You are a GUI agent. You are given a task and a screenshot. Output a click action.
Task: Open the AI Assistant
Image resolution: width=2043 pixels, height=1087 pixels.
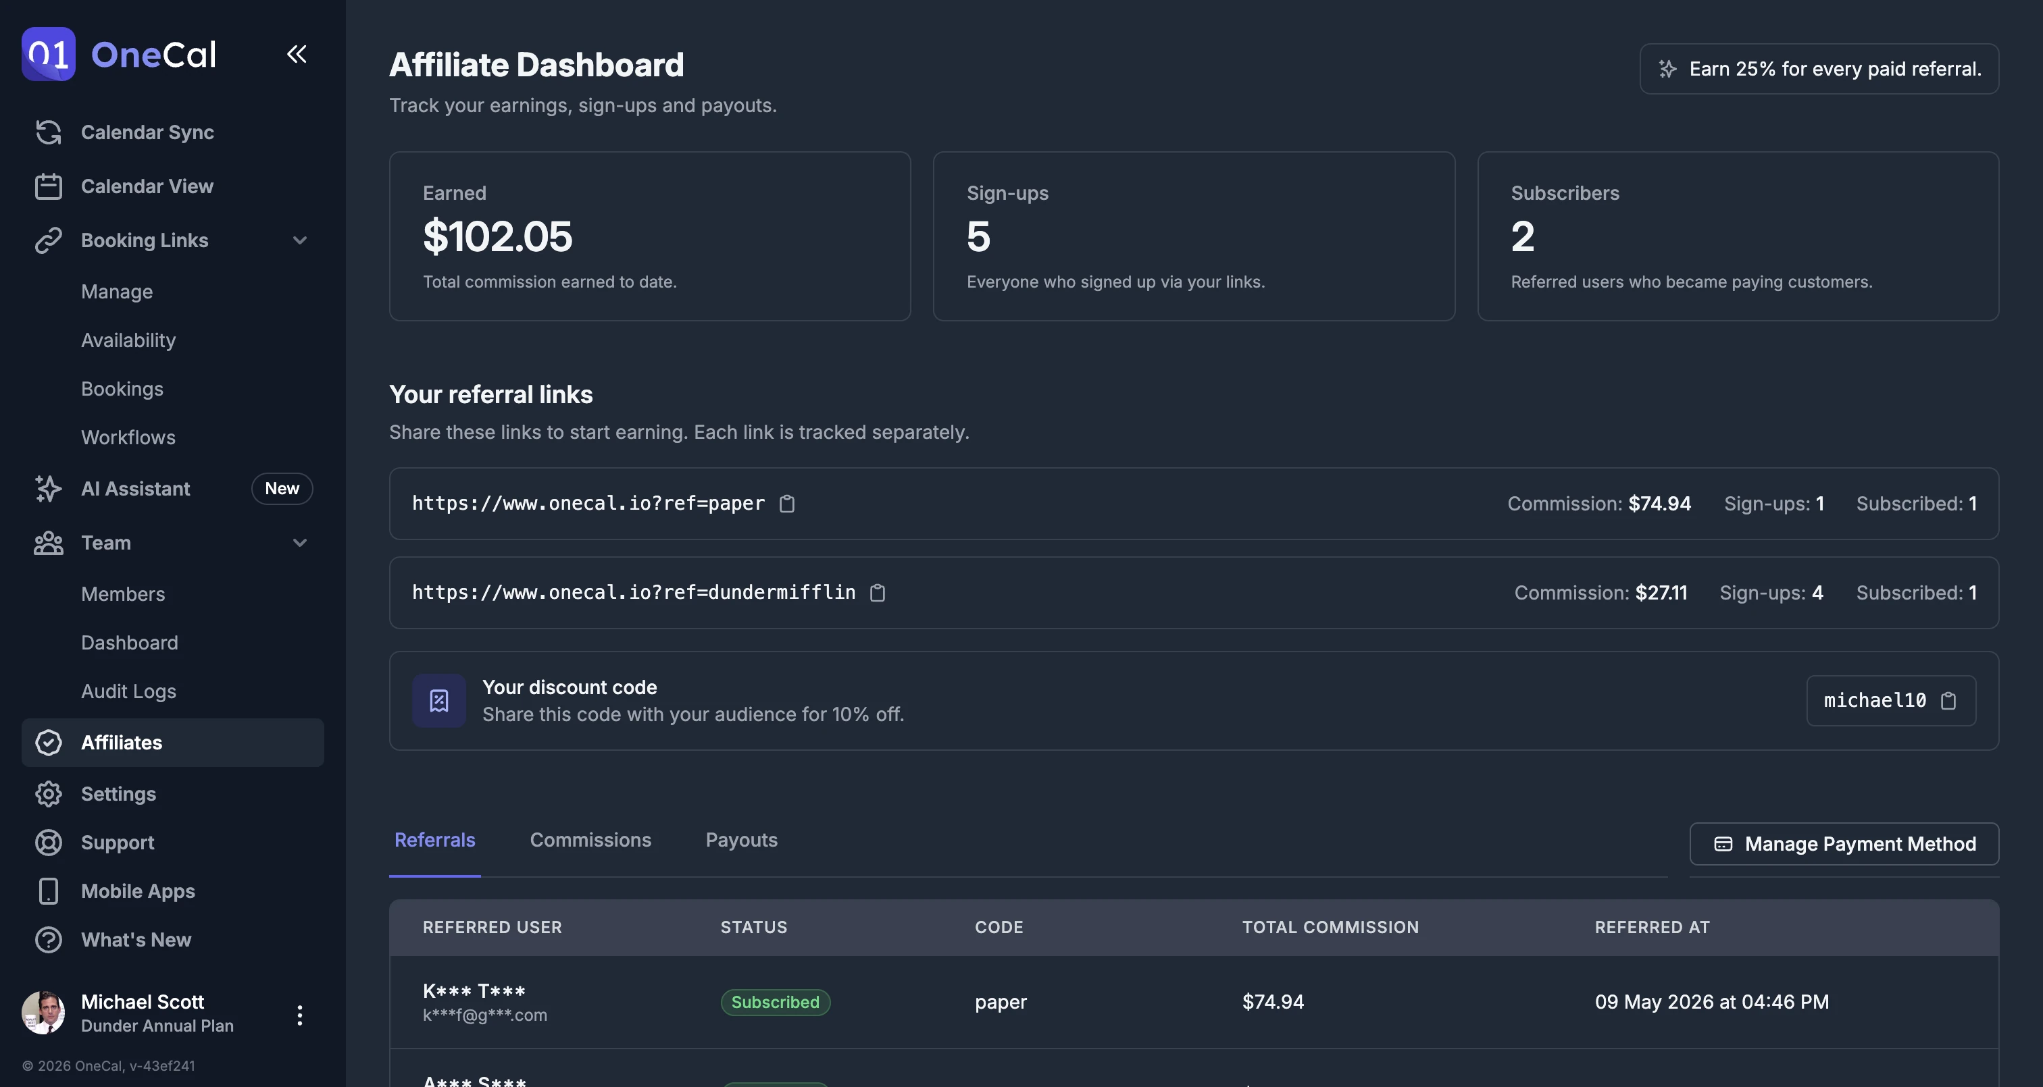(x=135, y=488)
